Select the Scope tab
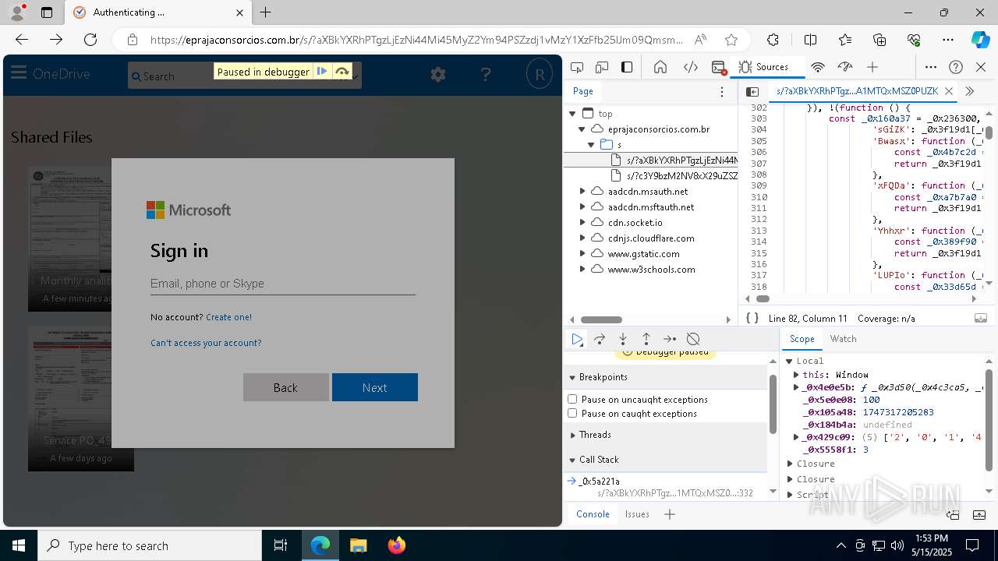This screenshot has width=998, height=561. [x=802, y=339]
